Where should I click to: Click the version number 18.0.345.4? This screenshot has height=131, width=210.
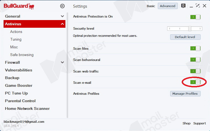point(11,126)
